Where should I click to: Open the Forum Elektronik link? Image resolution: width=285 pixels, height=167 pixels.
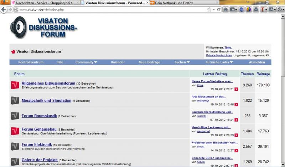click(x=37, y=145)
